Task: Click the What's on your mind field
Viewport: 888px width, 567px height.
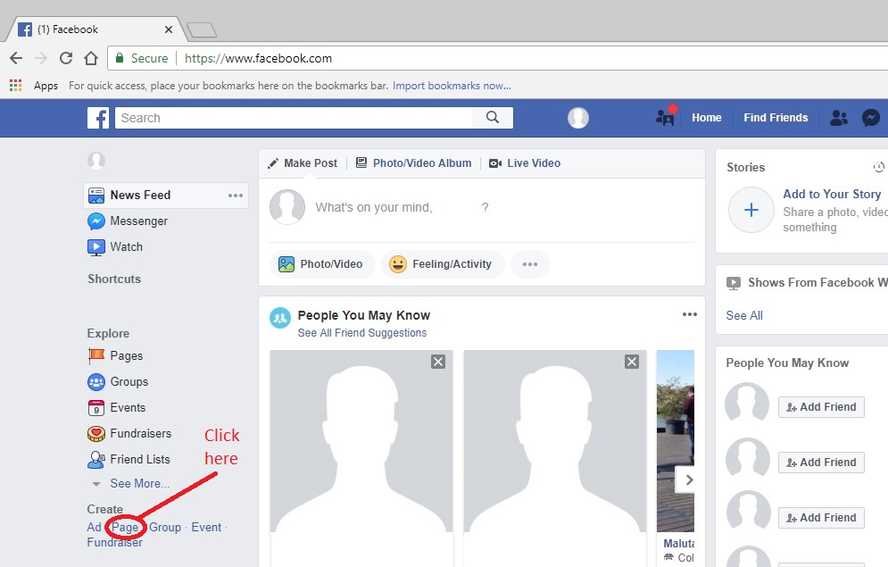Action: [403, 207]
